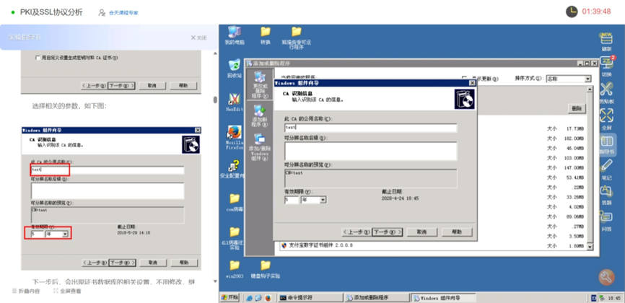Click the 全屏查看 view fullscreen link
Image resolution: width=625 pixels, height=303 pixels.
67,291
